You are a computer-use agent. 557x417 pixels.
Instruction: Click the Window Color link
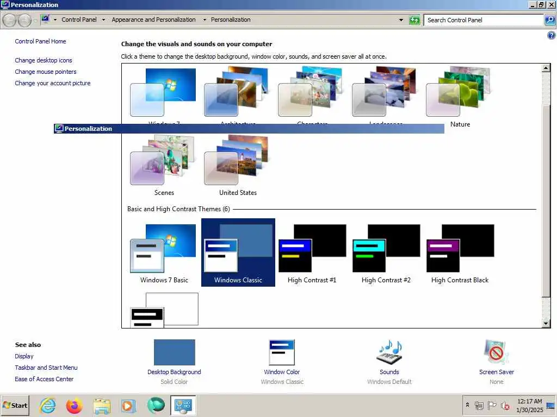tap(282, 372)
